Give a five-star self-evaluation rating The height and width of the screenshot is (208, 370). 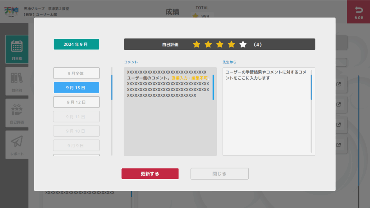pyautogui.click(x=243, y=44)
